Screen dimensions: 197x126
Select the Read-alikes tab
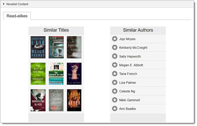coord(17,16)
